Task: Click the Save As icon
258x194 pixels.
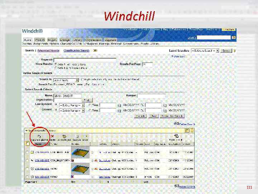Action: click(77, 137)
